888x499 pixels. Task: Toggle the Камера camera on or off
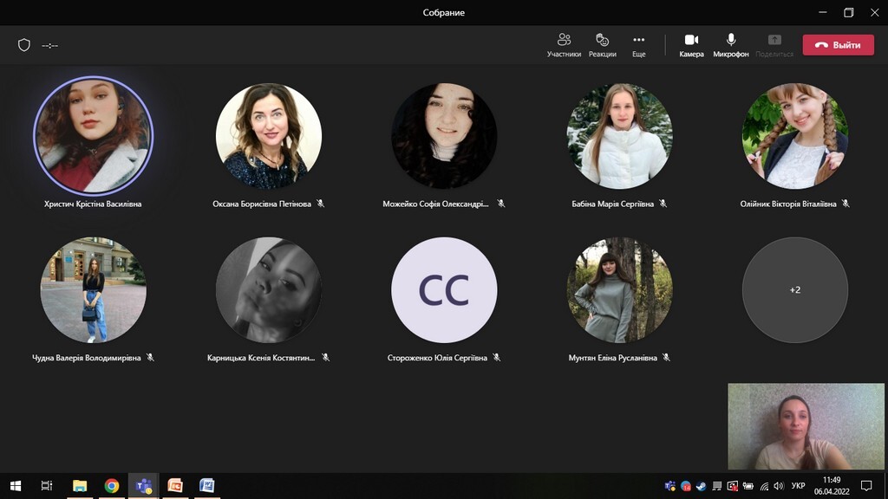(691, 44)
